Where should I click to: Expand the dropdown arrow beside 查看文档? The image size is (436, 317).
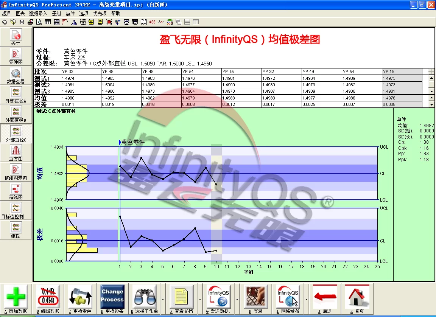point(200,300)
